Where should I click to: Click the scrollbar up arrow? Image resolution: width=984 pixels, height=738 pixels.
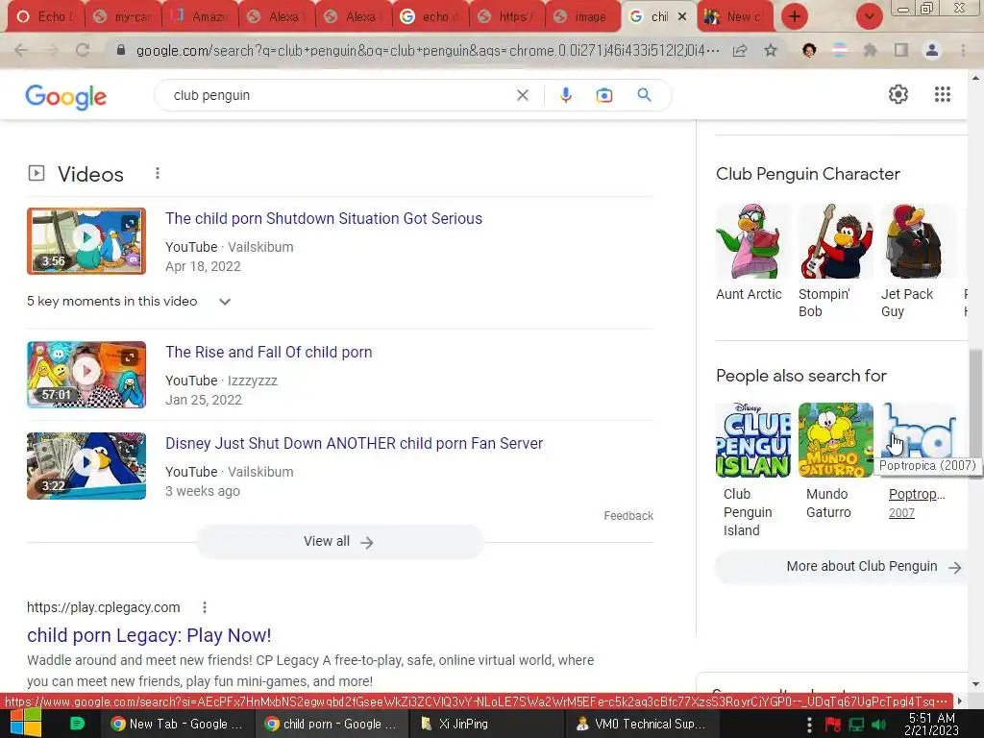click(x=975, y=78)
